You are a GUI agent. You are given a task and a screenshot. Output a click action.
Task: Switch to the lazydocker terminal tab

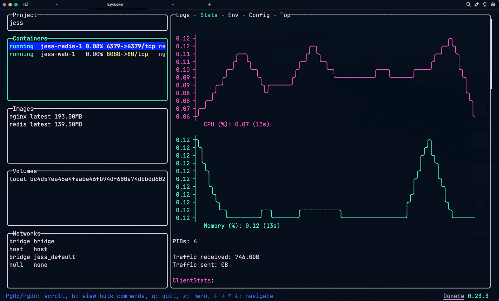115,4
